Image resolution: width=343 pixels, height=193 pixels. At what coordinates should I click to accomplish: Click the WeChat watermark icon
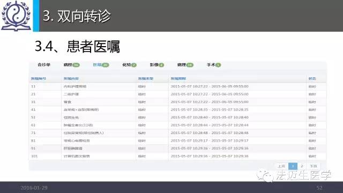(x=265, y=175)
